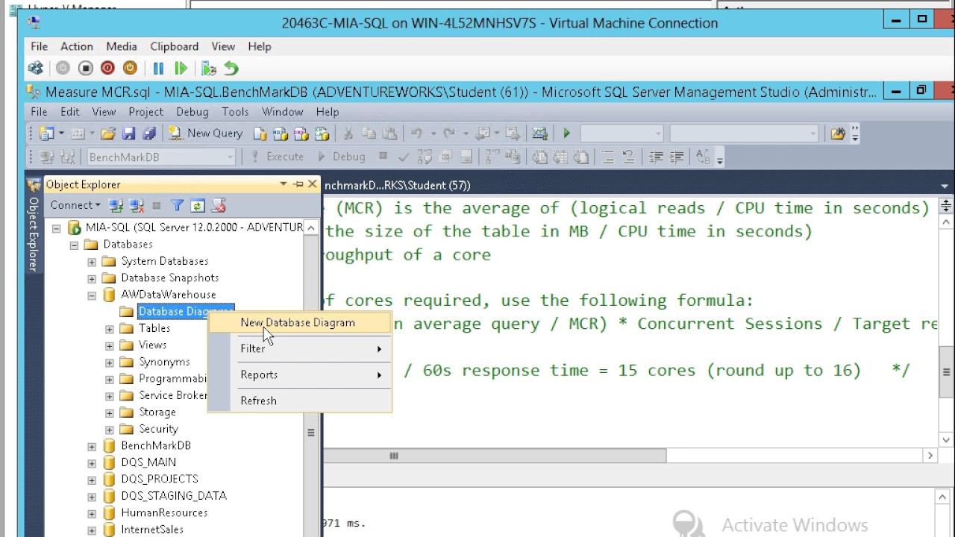Click the green Start Debugging arrow
This screenshot has width=955, height=537.
[566, 134]
